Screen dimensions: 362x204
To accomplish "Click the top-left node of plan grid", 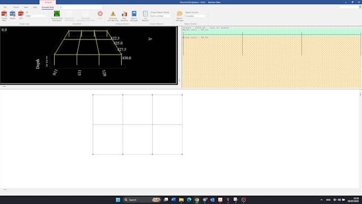I will (93, 95).
